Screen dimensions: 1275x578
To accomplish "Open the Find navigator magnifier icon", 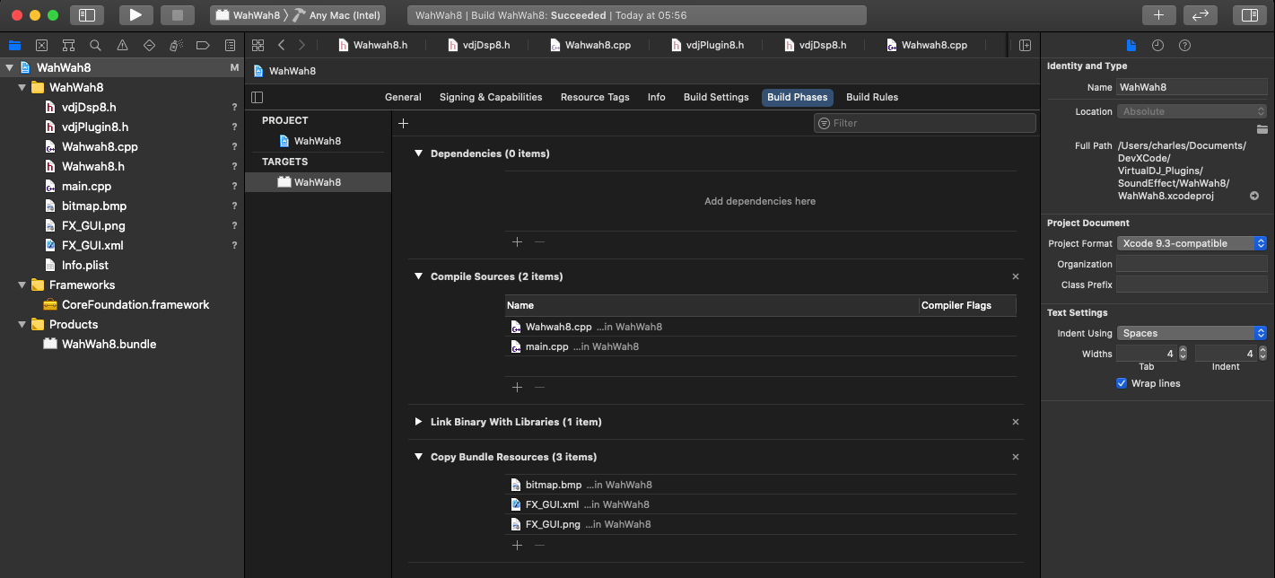I will (x=95, y=45).
